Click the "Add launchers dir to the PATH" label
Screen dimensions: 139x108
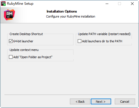click(102, 41)
